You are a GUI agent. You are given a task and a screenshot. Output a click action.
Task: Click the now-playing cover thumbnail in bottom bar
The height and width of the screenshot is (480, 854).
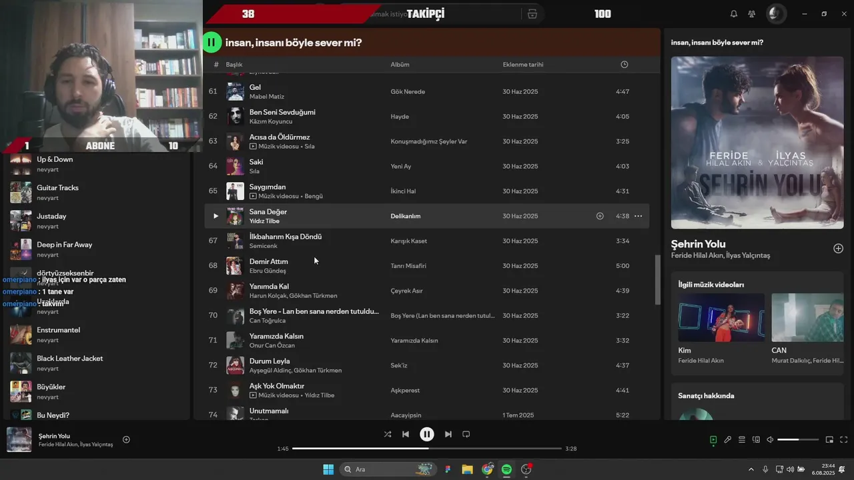click(x=19, y=440)
